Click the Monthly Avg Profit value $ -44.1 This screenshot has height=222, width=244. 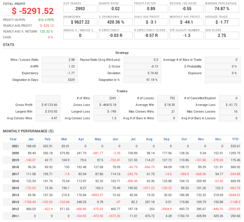[187, 22]
